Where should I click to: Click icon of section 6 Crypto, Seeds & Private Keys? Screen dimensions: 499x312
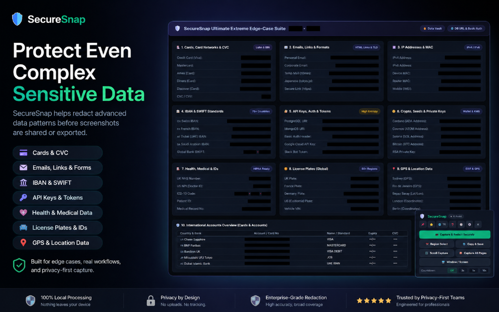(x=394, y=112)
